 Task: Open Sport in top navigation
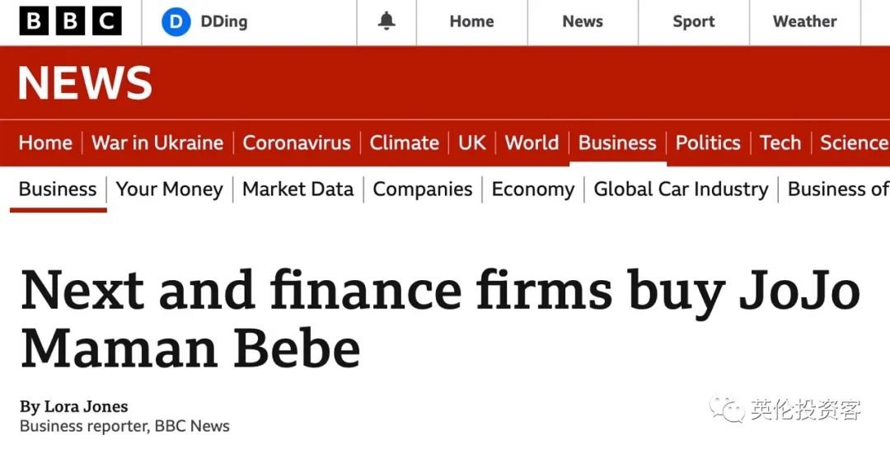click(x=693, y=22)
